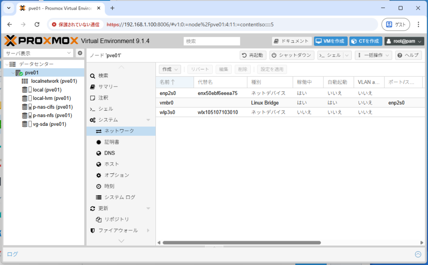Open the 作成 dropdown in network toolbar
The height and width of the screenshot is (265, 428).
(x=170, y=69)
